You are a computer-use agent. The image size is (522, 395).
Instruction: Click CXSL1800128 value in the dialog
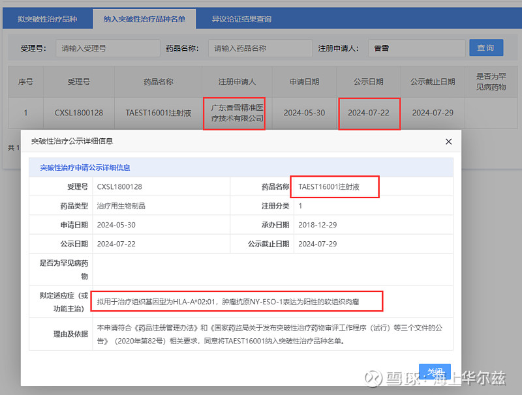119,187
